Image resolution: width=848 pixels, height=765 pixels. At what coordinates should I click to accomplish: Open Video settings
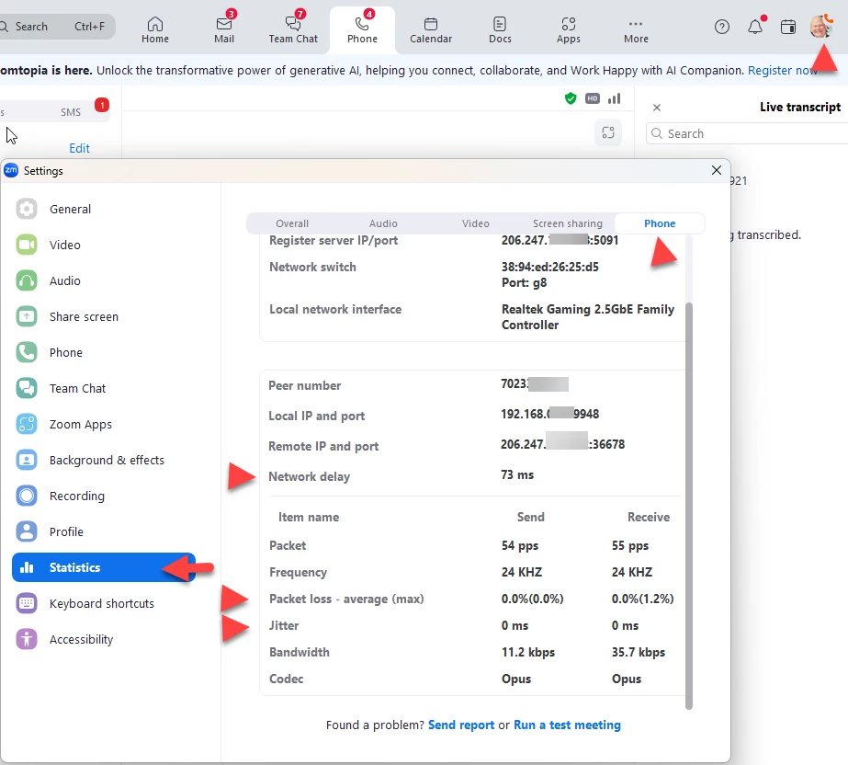pos(103,245)
